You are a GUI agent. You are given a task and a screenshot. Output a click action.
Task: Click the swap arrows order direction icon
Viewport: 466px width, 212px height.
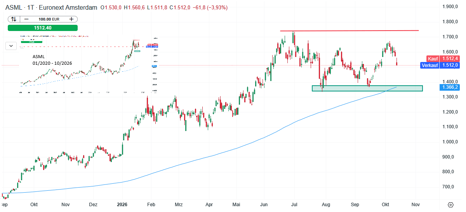click(x=14, y=19)
